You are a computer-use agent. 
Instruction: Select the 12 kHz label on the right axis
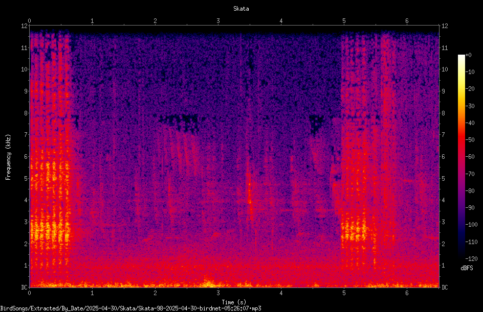tap(445, 26)
